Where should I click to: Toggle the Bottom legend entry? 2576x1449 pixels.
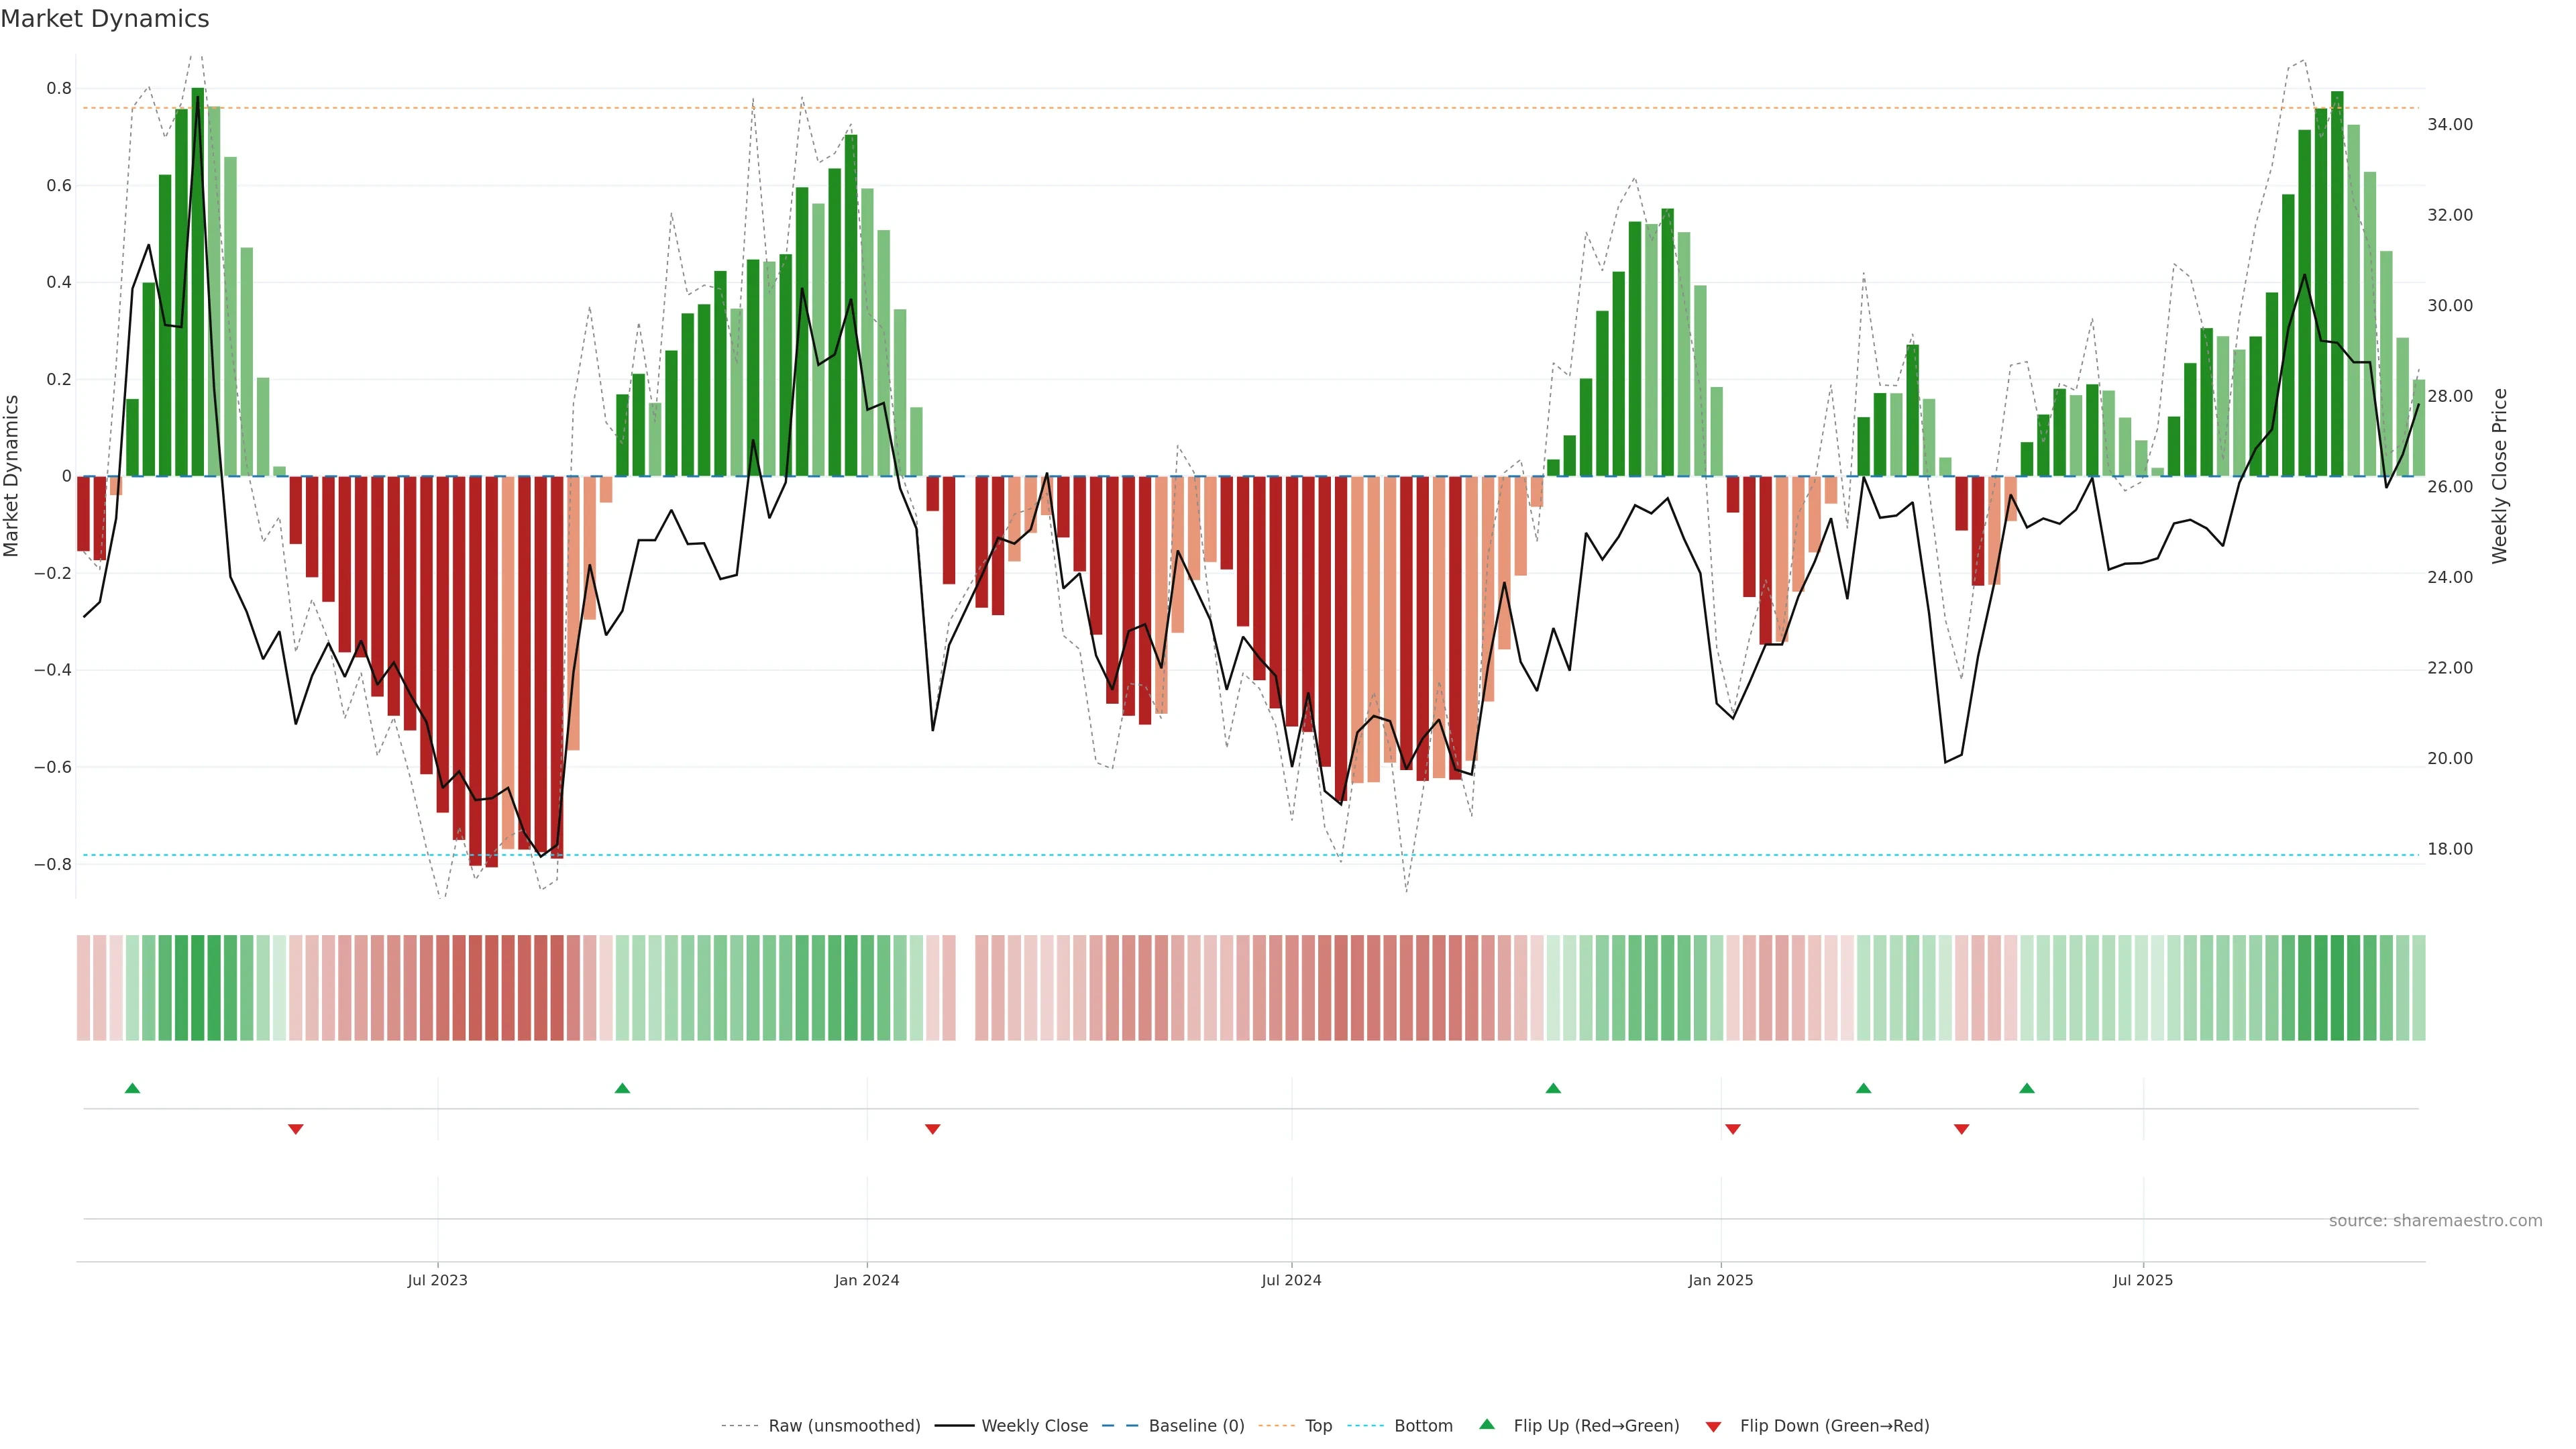pyautogui.click(x=1423, y=1426)
